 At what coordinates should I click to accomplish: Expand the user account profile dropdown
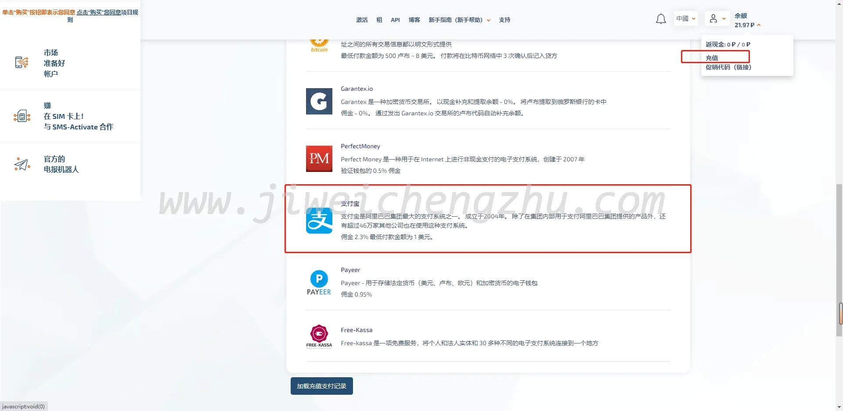pos(717,19)
